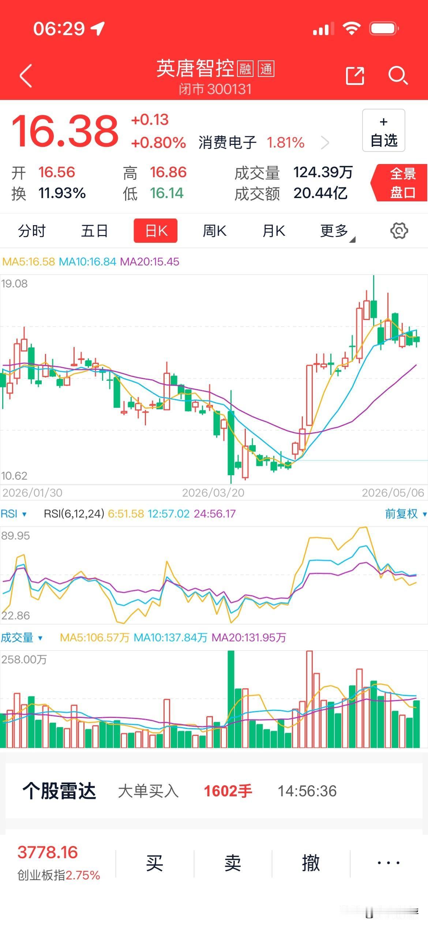
Task: Open the three-dot more menu
Action: (388, 864)
